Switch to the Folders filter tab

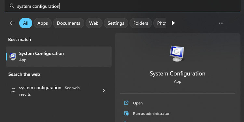pos(141,23)
